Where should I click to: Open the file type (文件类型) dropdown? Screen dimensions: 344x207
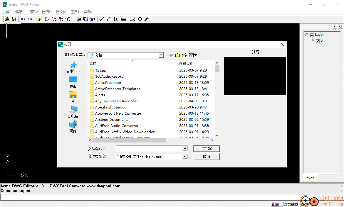[x=185, y=157]
